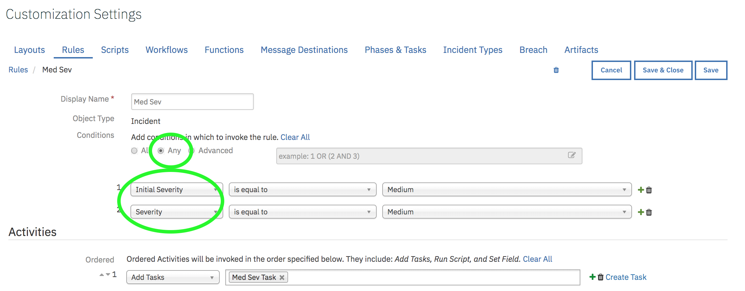The image size is (745, 291).
Task: Remove the Add Tasks activity row
Action: [x=600, y=277]
